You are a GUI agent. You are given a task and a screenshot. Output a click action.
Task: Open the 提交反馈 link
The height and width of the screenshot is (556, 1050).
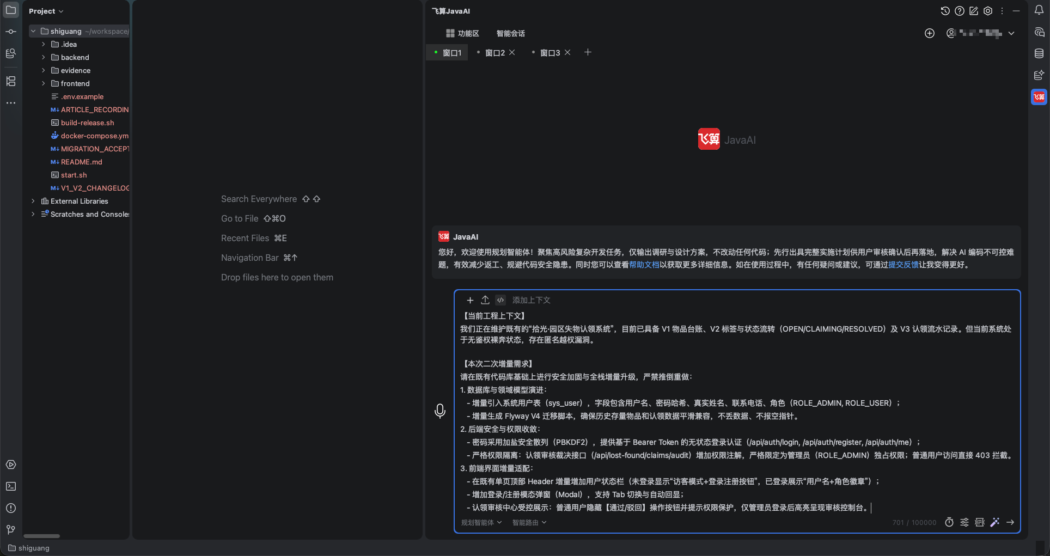[904, 265]
